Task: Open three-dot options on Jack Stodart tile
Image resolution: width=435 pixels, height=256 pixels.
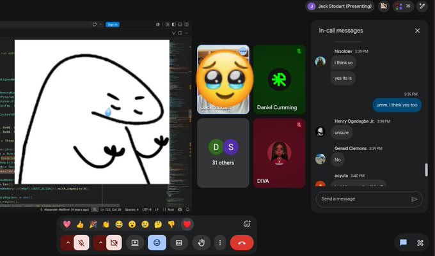Action: click(242, 51)
